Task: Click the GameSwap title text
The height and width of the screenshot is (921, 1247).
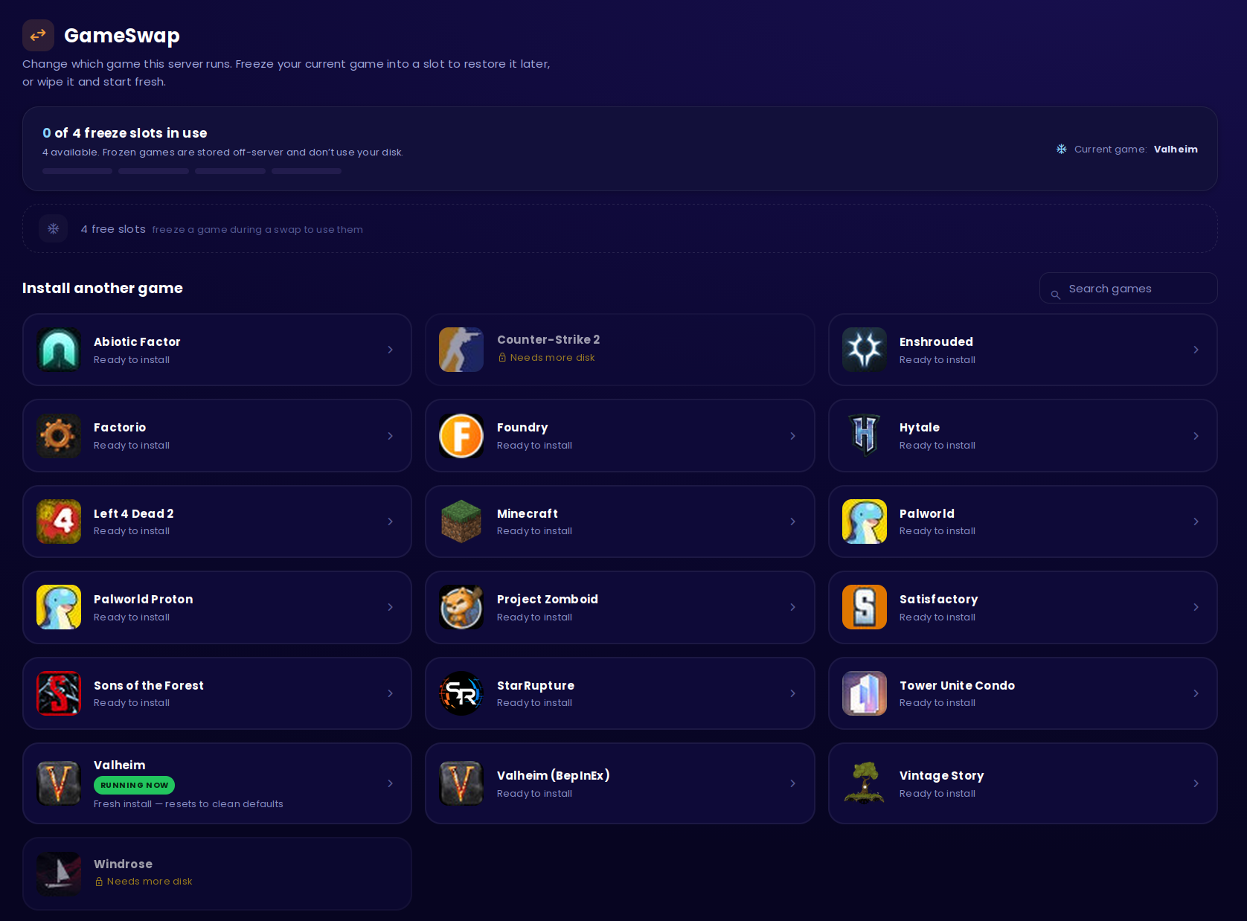Action: [x=122, y=36]
